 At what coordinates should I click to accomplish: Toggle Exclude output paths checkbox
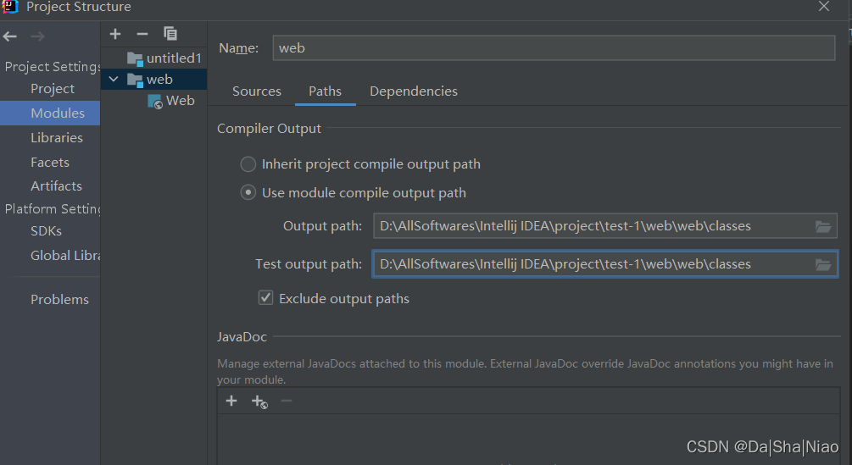click(265, 298)
